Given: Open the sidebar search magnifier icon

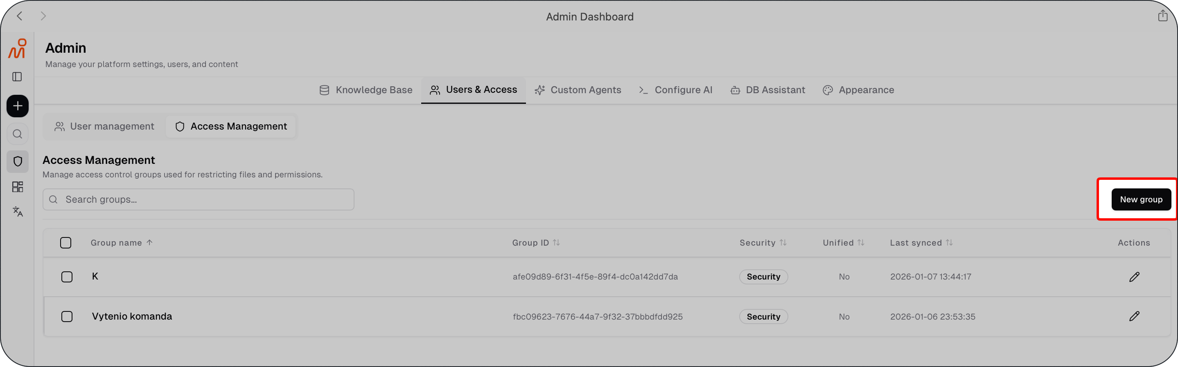Looking at the screenshot, I should 17,134.
